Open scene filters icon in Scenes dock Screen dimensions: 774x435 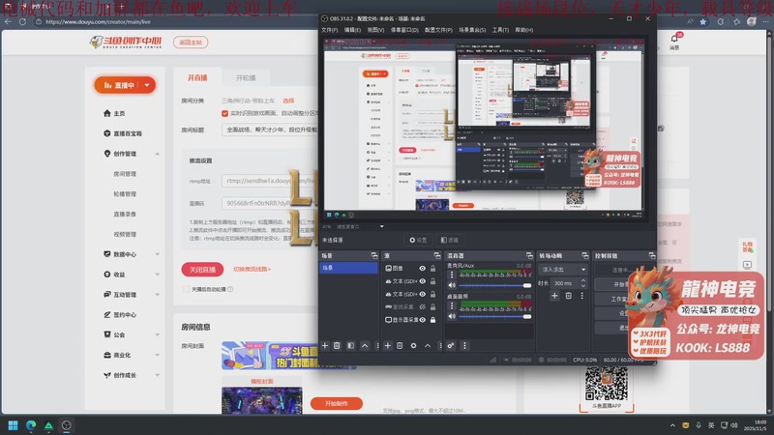(x=350, y=346)
